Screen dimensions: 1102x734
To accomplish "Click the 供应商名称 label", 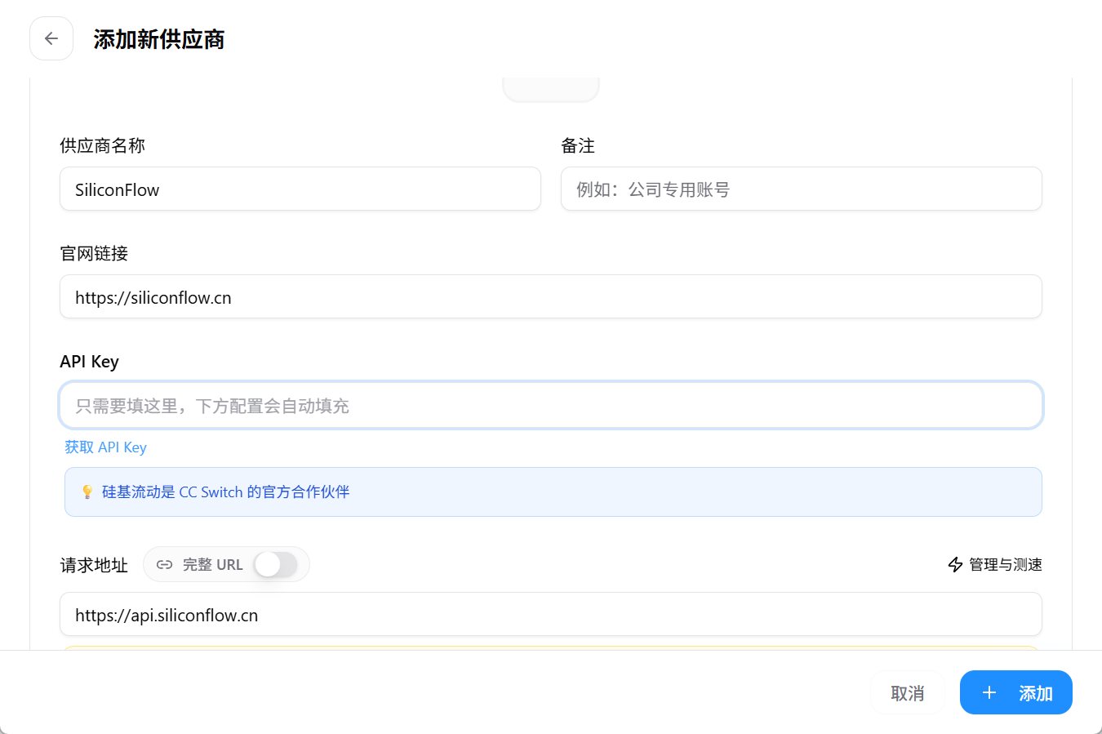I will 103,145.
